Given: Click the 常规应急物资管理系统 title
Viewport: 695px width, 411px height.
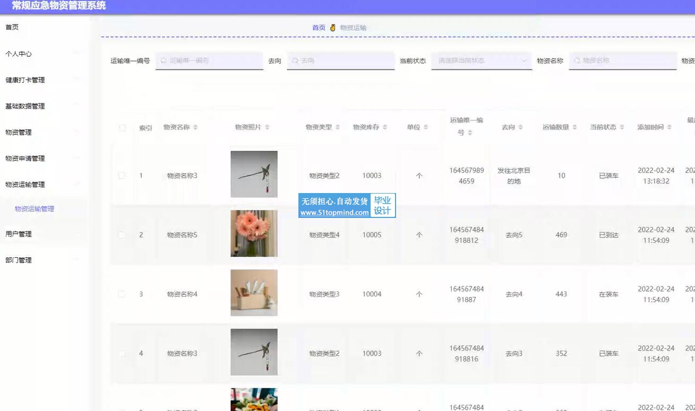Looking at the screenshot, I should click(x=59, y=6).
